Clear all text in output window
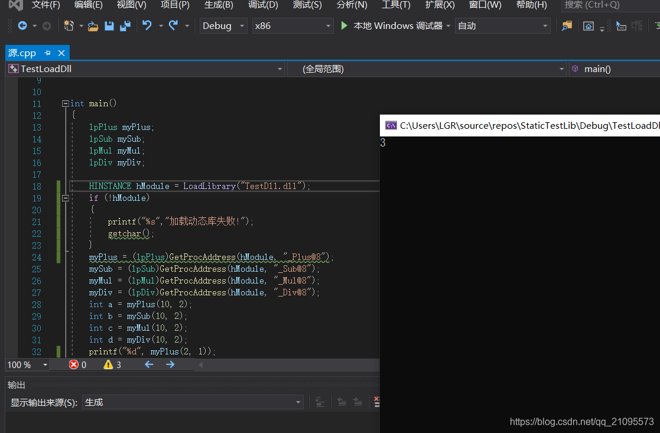The width and height of the screenshot is (660, 433). (376, 402)
